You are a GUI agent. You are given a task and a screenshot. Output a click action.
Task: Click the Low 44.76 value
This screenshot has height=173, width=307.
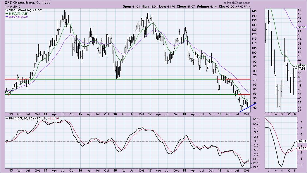[167, 6]
